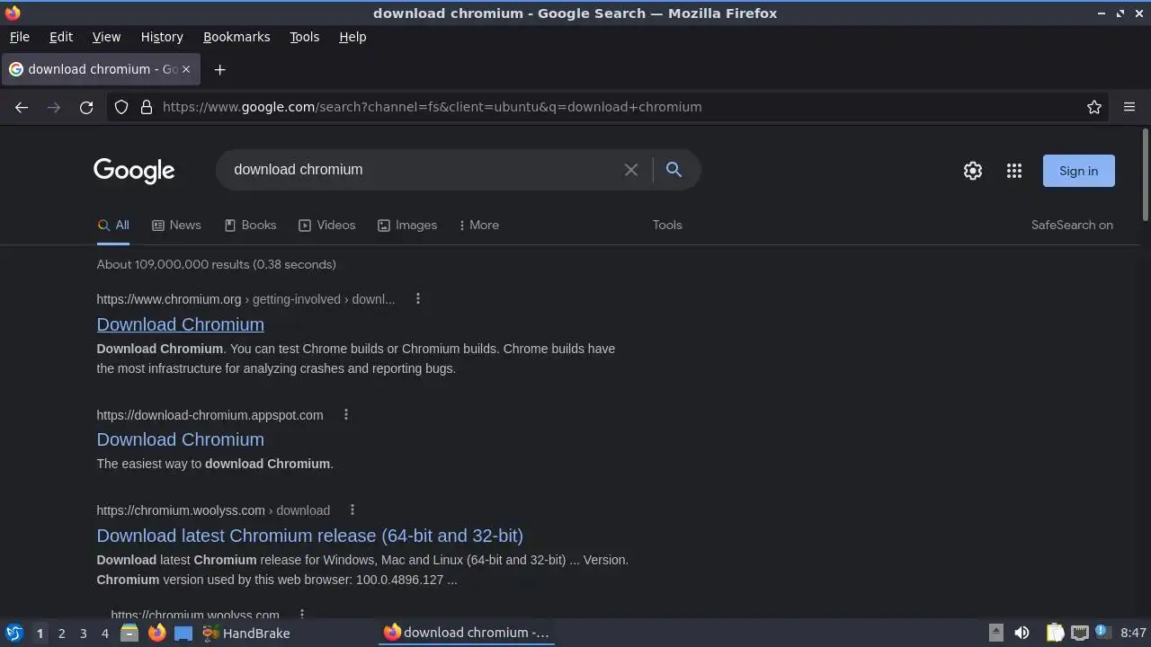Open the volume control in tray
This screenshot has height=647, width=1151.
[x=1022, y=633]
